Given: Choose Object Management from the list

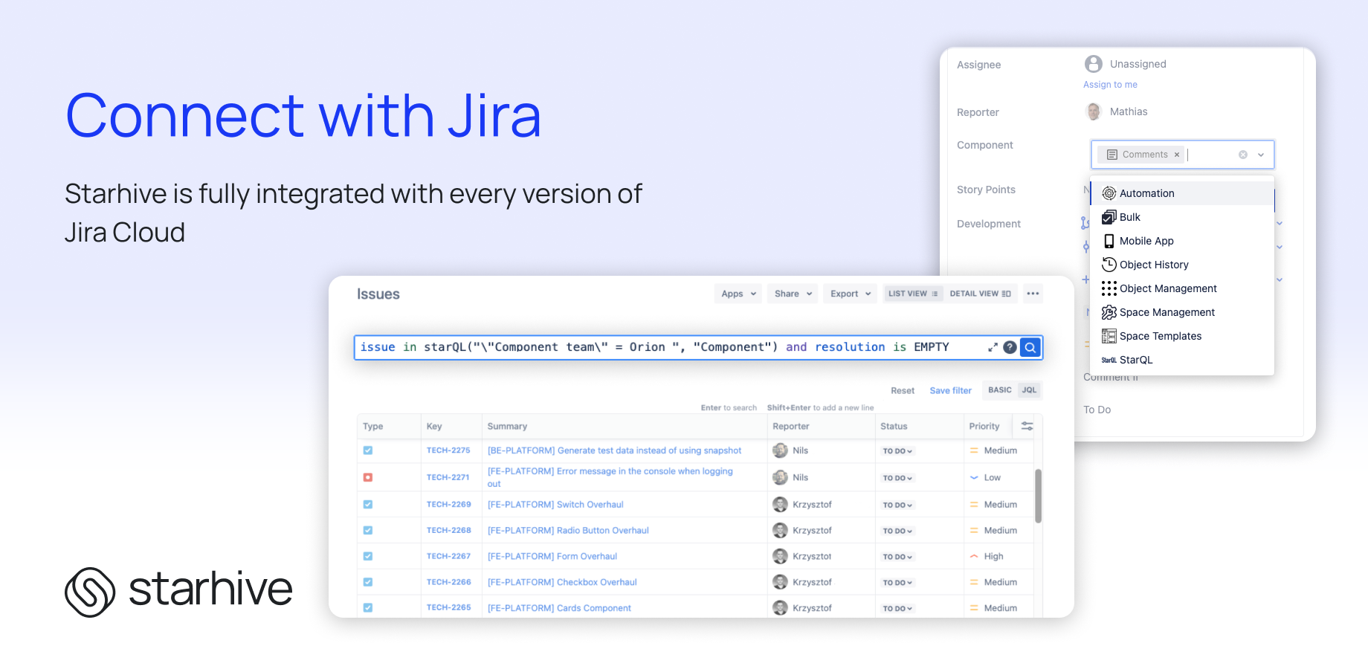Looking at the screenshot, I should pyautogui.click(x=1182, y=288).
